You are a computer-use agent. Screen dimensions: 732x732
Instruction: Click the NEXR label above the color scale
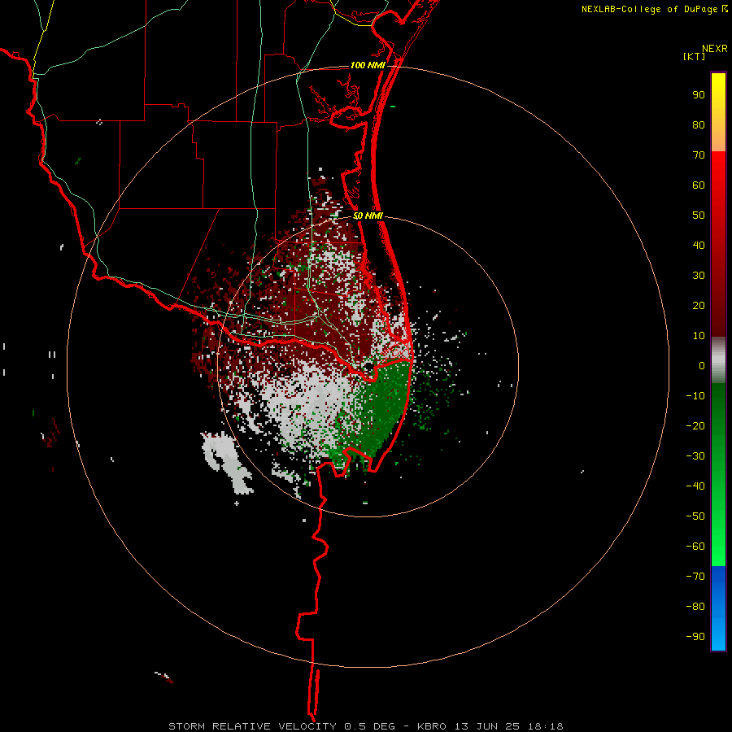coord(715,49)
